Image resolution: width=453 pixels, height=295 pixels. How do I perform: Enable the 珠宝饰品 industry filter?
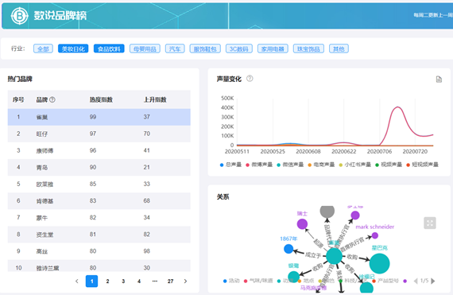point(308,49)
